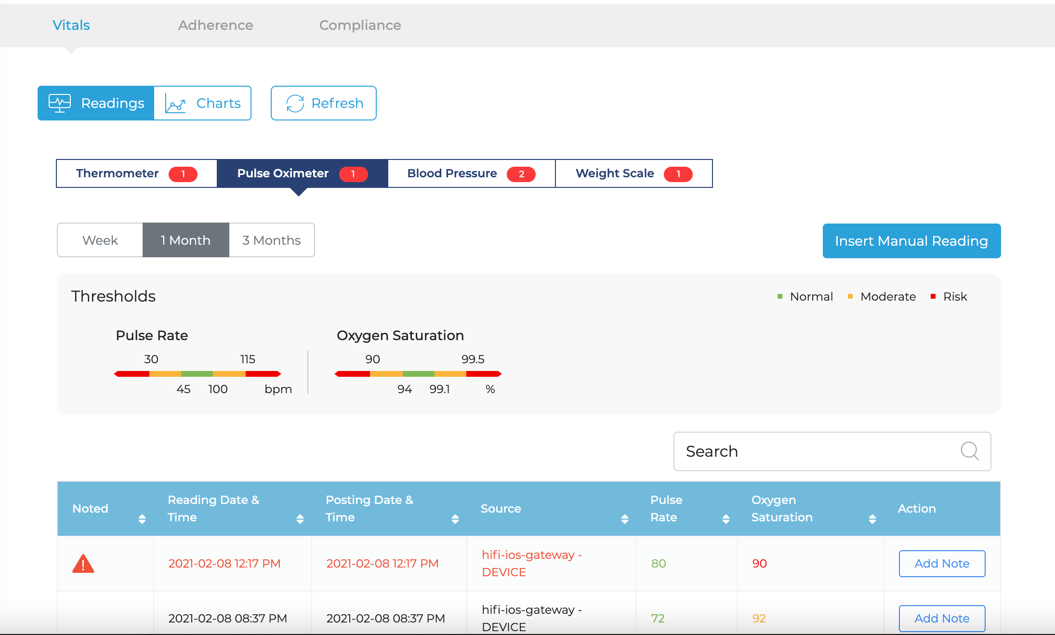Screen dimensions: 1055x635
Task: Open the Weight Scale tab
Action: pyautogui.click(x=633, y=173)
